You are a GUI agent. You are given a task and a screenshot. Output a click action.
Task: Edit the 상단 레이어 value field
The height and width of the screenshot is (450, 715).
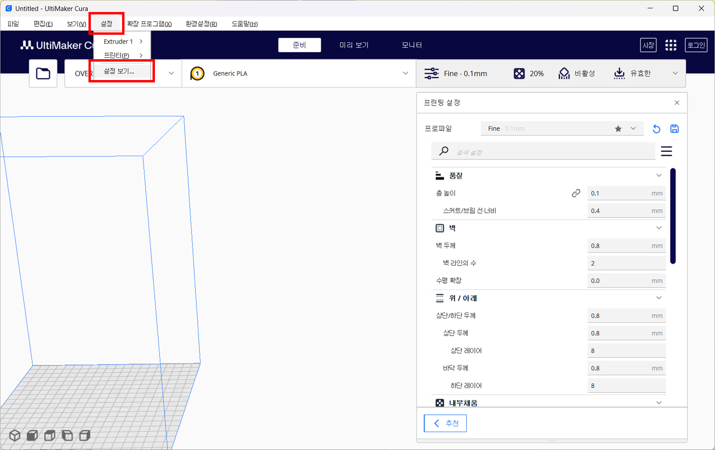[x=627, y=351]
